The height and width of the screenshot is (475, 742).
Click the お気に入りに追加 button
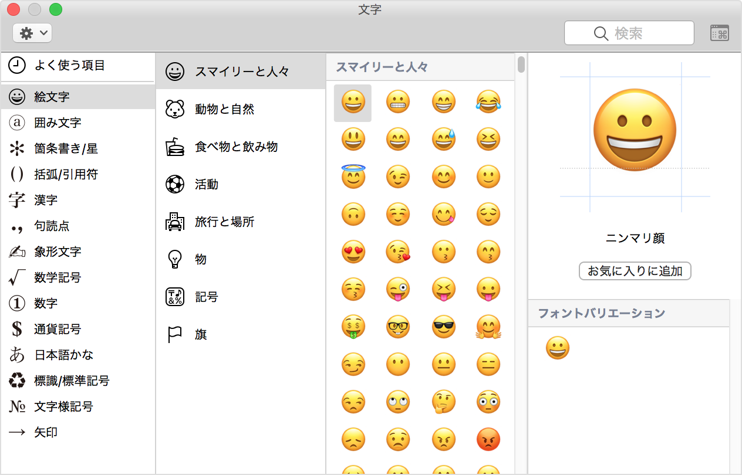point(635,271)
